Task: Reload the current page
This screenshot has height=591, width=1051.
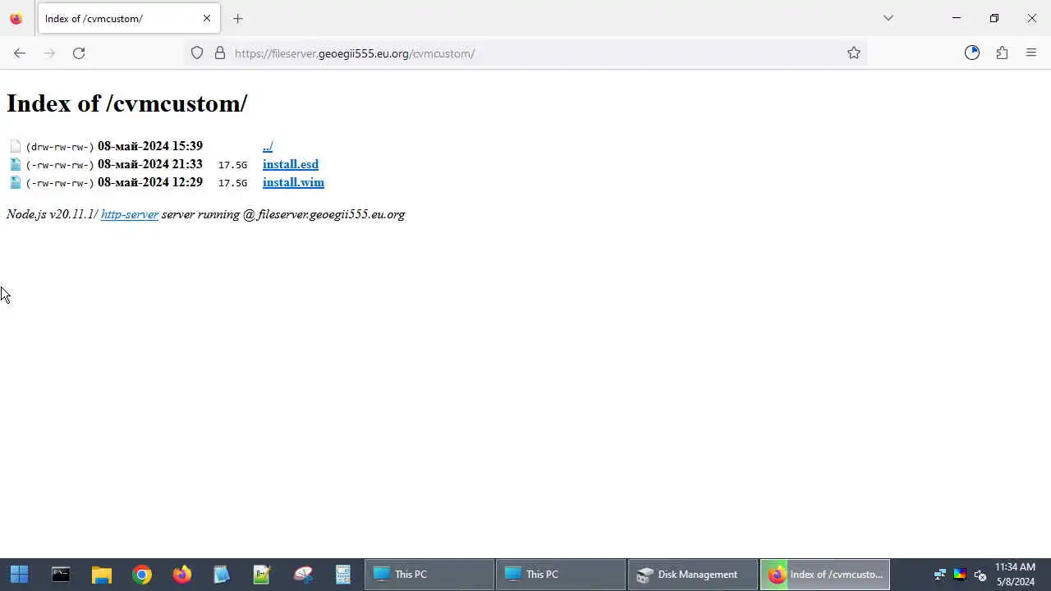Action: (79, 53)
